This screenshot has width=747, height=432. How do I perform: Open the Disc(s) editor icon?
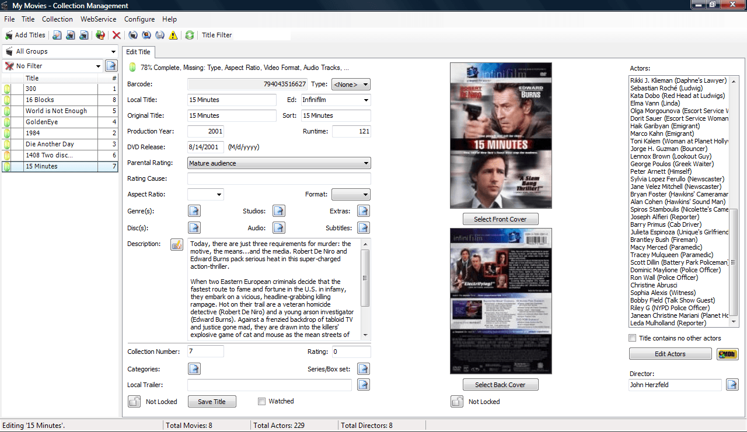tap(194, 228)
